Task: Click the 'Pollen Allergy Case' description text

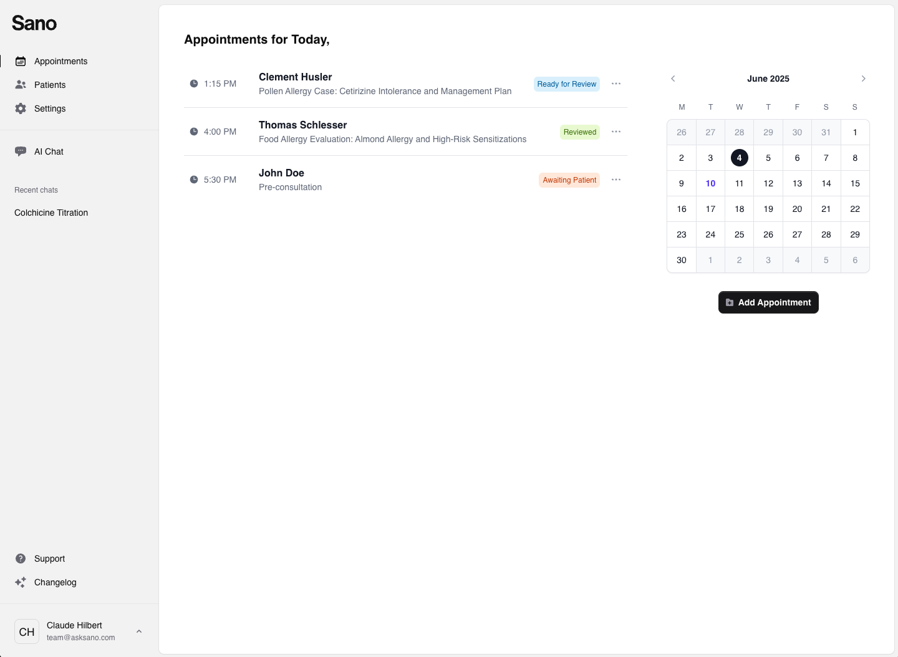Action: 385,91
